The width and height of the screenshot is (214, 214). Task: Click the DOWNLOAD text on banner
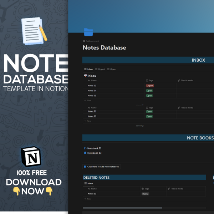(34, 182)
